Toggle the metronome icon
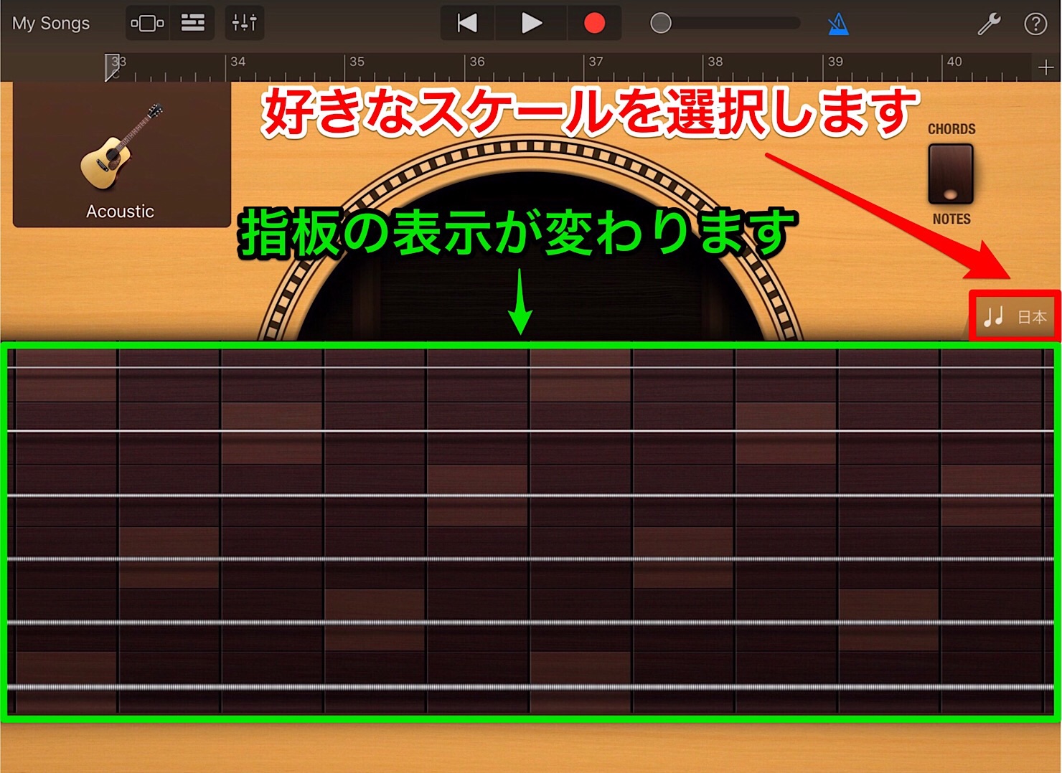 click(x=837, y=24)
